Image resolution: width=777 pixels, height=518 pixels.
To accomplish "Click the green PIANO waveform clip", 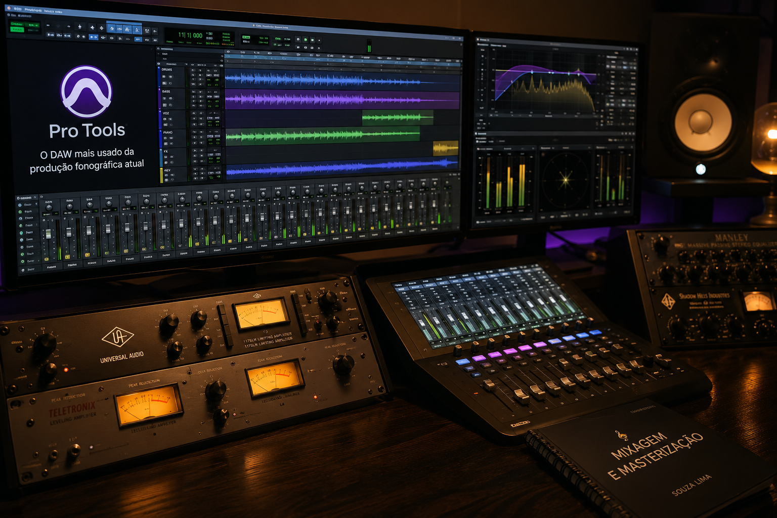I will pos(323,135).
